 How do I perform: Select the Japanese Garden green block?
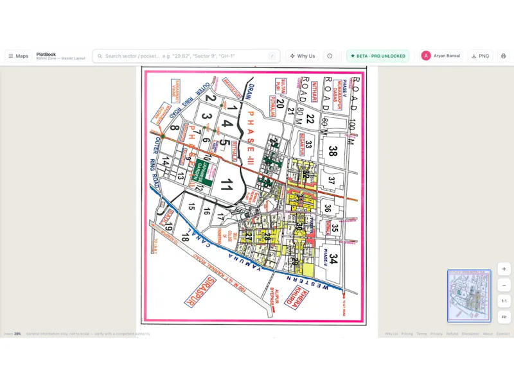(204, 173)
